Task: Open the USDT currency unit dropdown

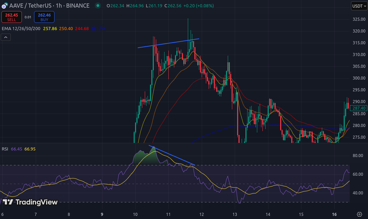Action: [358, 6]
